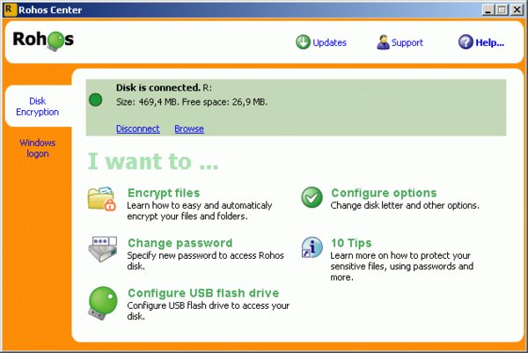Click the Encrypt files folder lock icon
The image size is (528, 353).
click(102, 199)
